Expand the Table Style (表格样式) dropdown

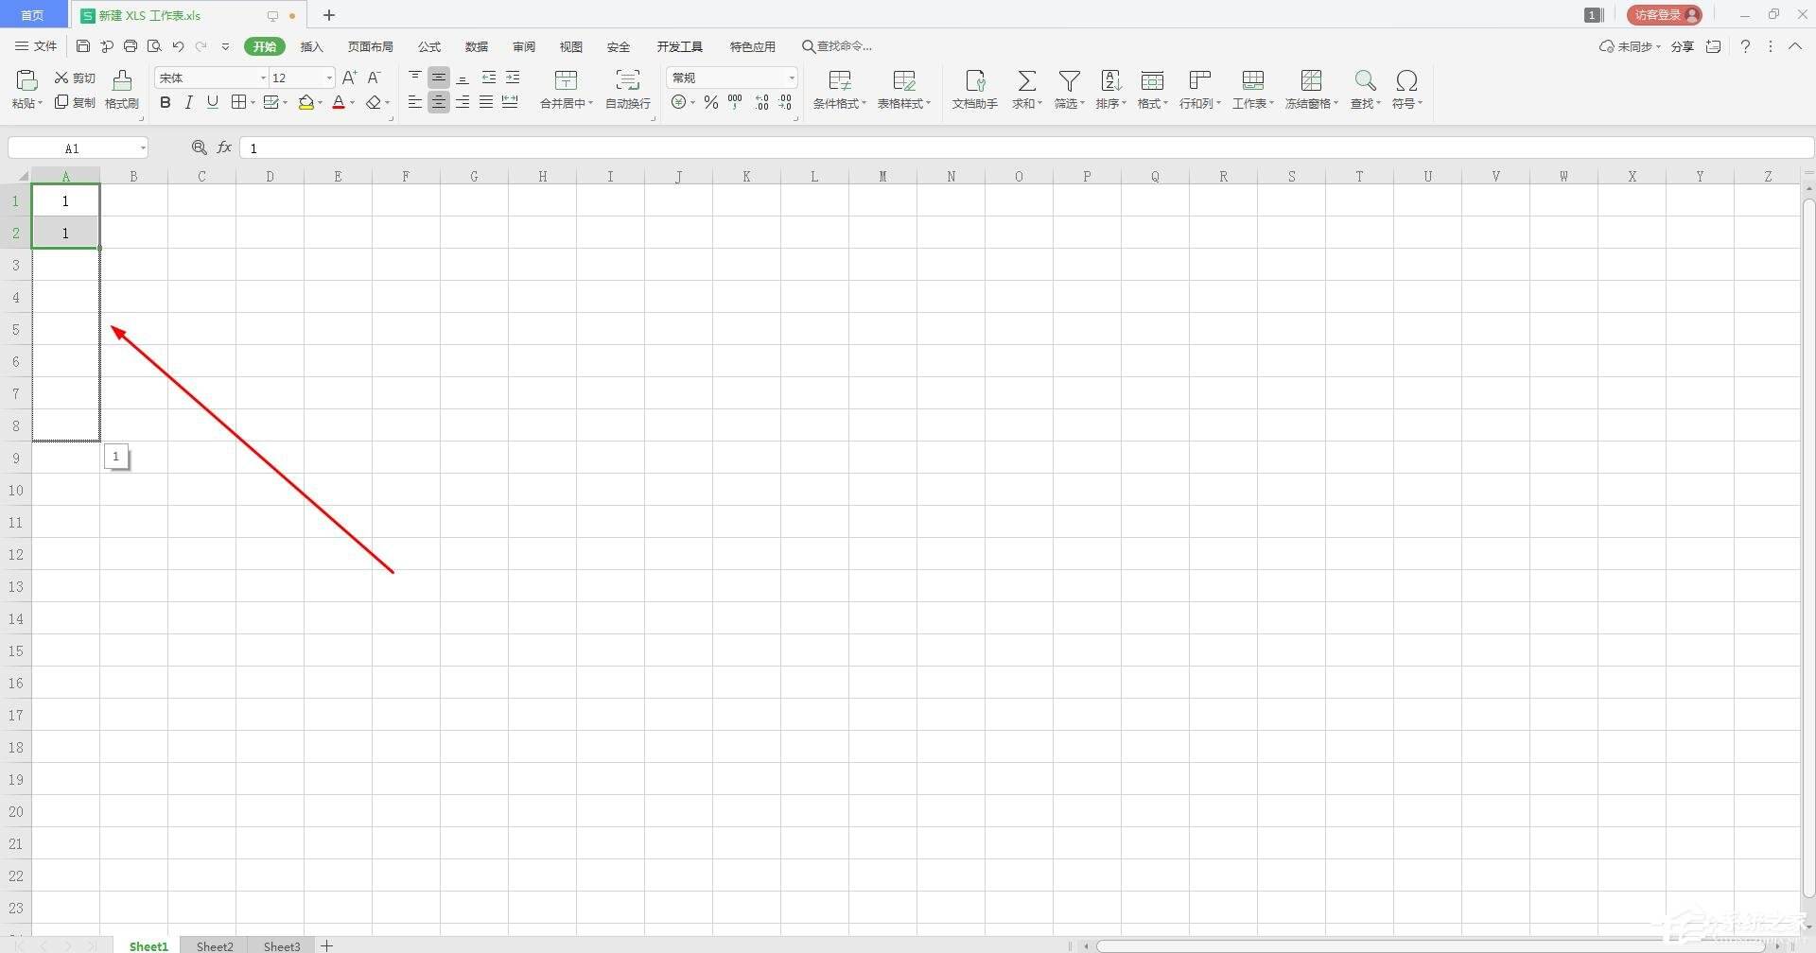928,103
